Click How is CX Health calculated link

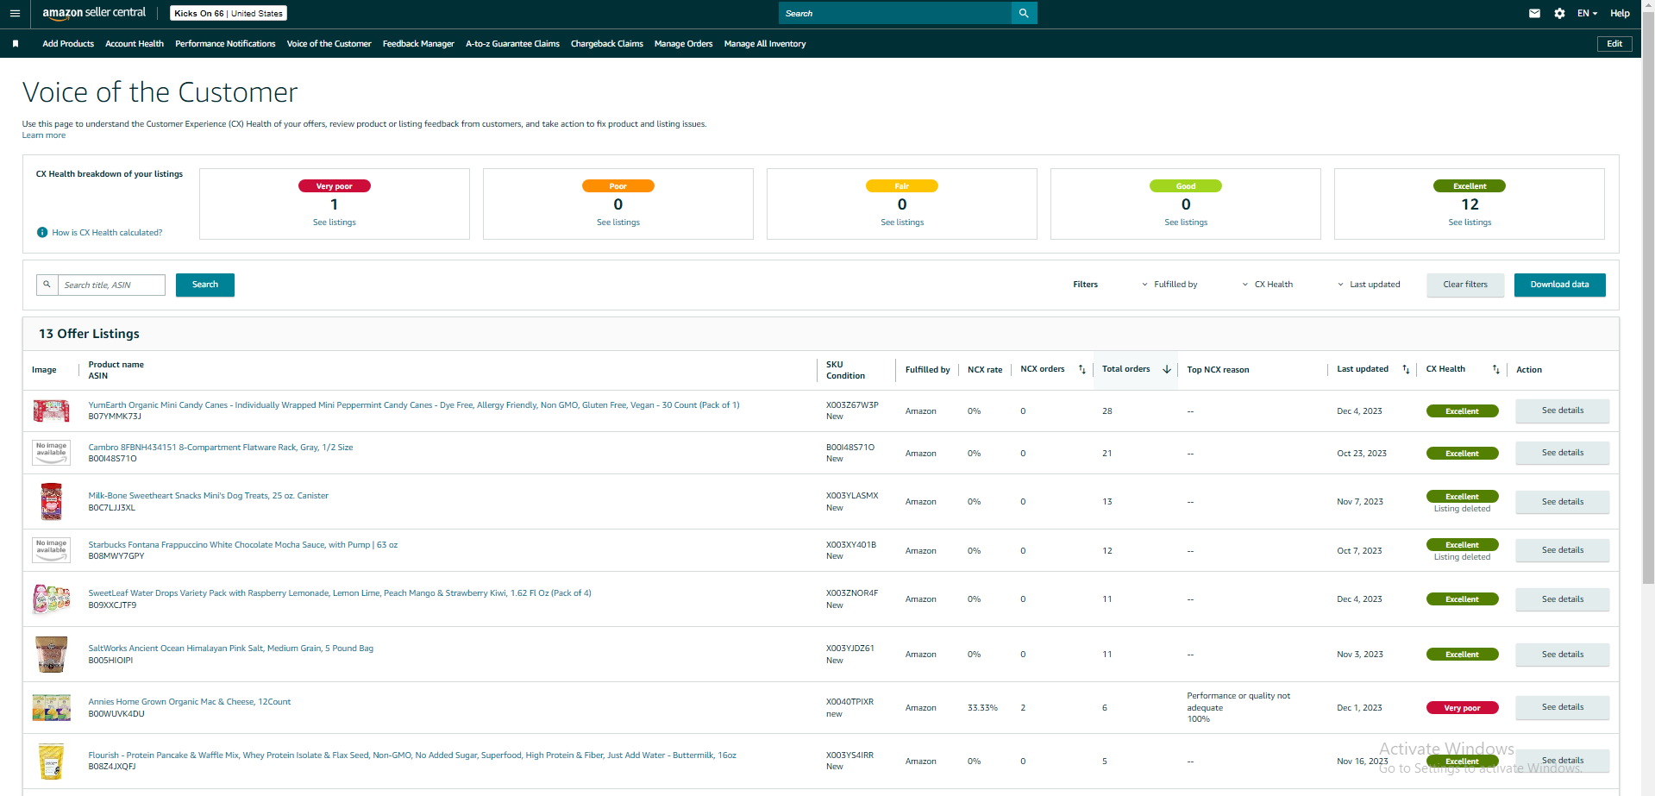[107, 233]
